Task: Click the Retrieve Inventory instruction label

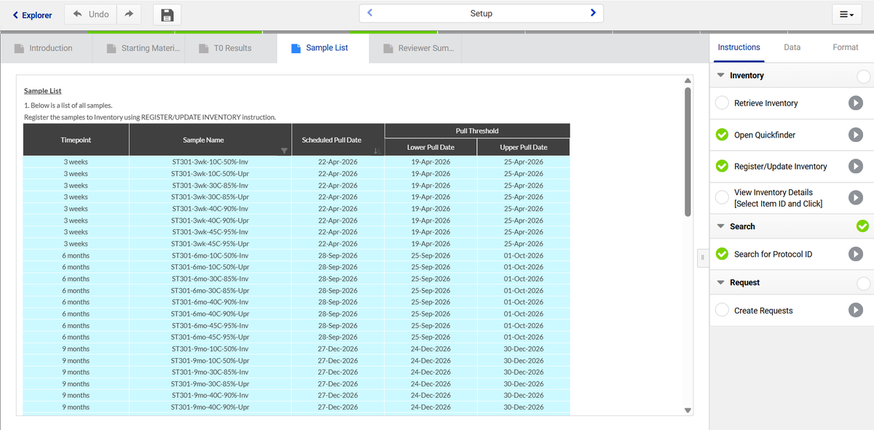Action: pos(765,103)
